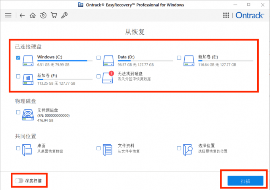This screenshot has height=190, width=270.
Task: Click the Windows (C:) label
Action: click(x=50, y=57)
